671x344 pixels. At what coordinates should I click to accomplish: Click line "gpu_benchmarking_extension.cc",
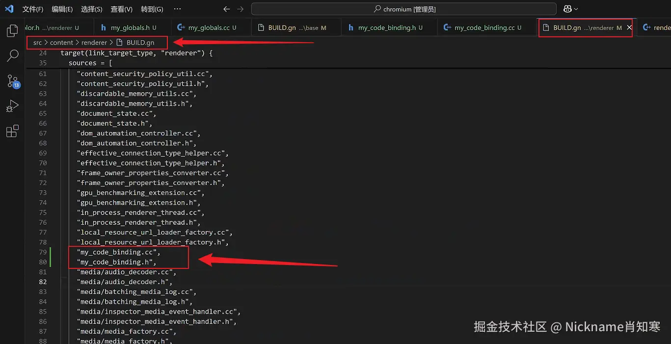coord(140,193)
